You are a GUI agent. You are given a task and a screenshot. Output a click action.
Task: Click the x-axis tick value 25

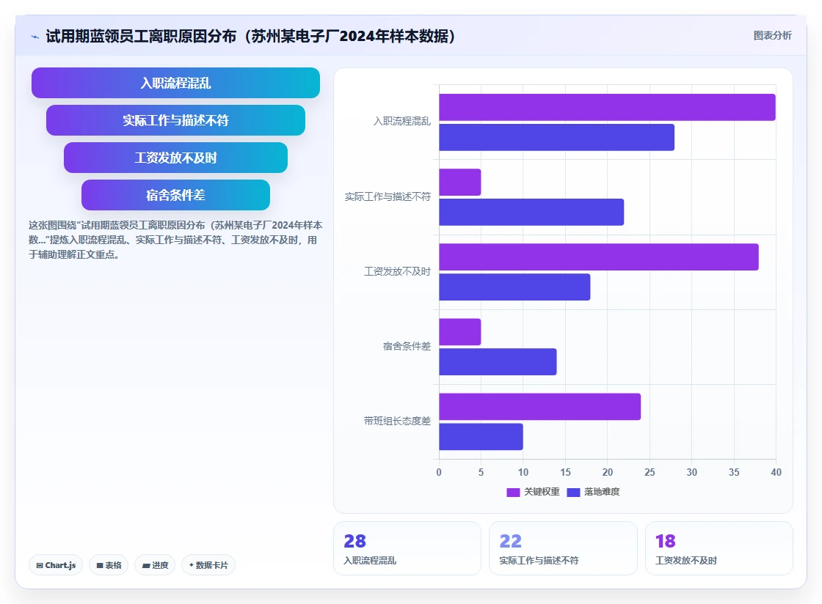[x=650, y=472]
